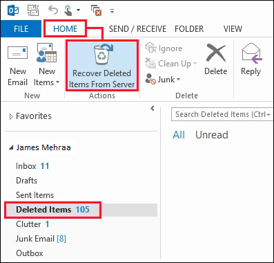Collapse the James Mehraa mailbox tree
The width and height of the screenshot is (274, 263).
coord(11,147)
